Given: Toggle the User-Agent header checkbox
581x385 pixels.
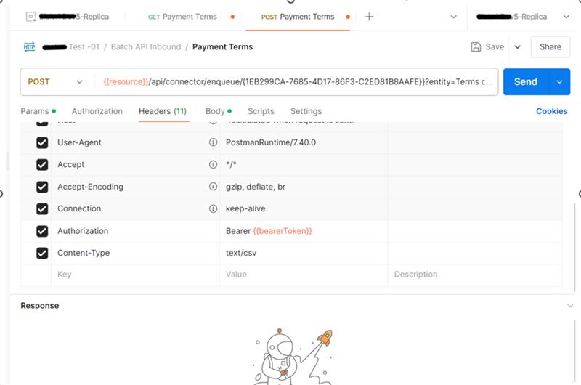Looking at the screenshot, I should pyautogui.click(x=42, y=143).
